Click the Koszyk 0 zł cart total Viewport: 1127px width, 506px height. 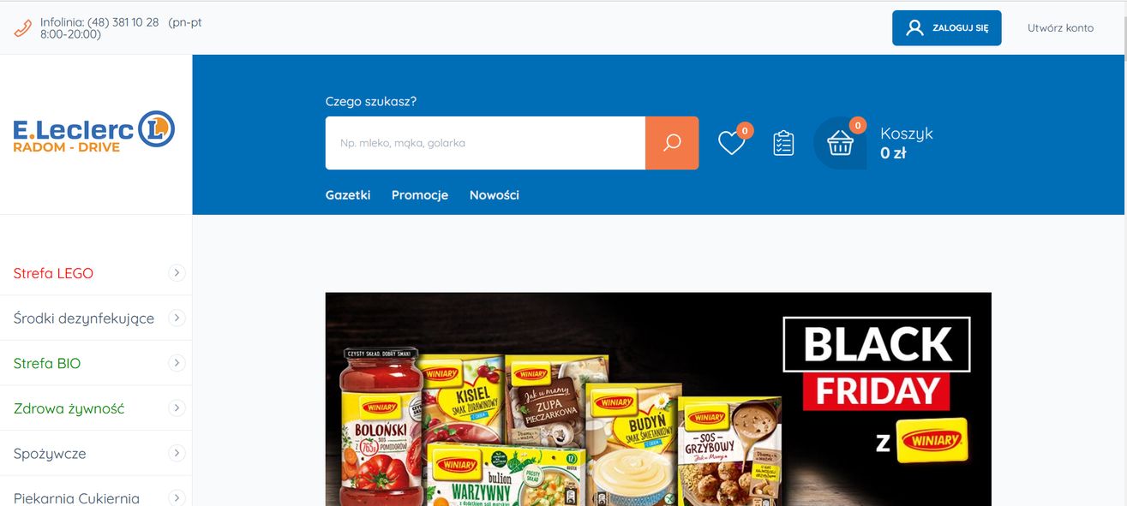pos(907,143)
